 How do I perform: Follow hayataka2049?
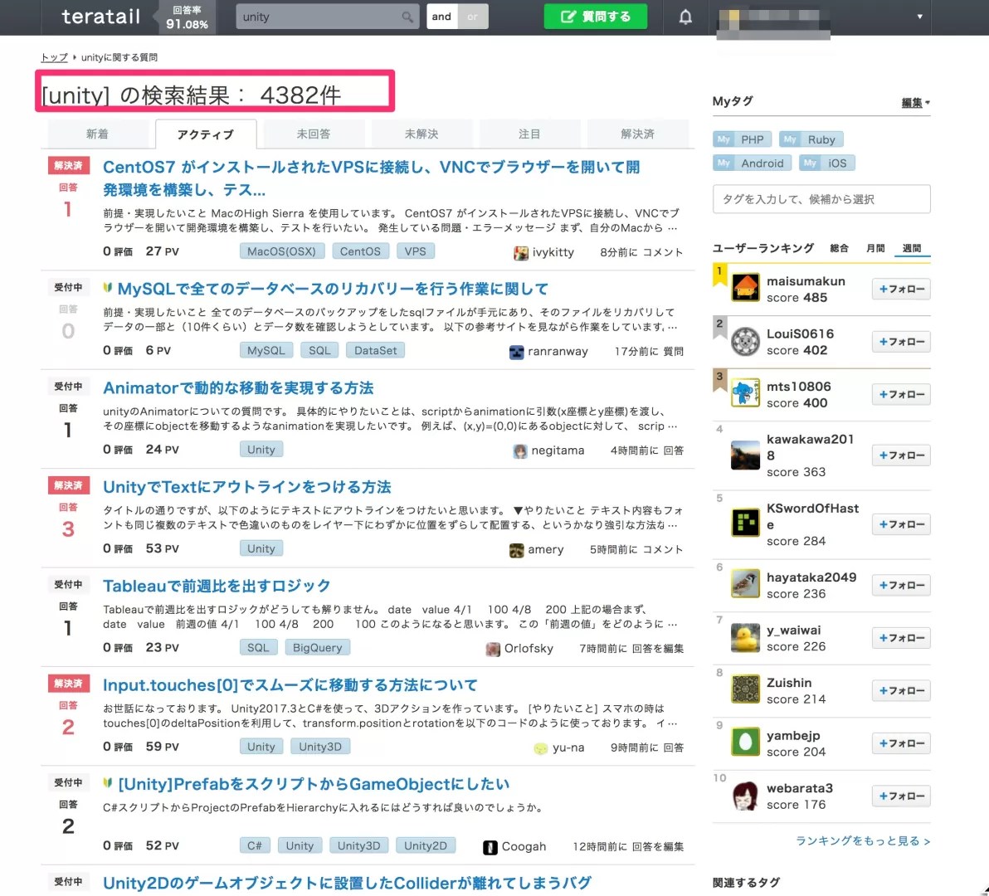[901, 585]
